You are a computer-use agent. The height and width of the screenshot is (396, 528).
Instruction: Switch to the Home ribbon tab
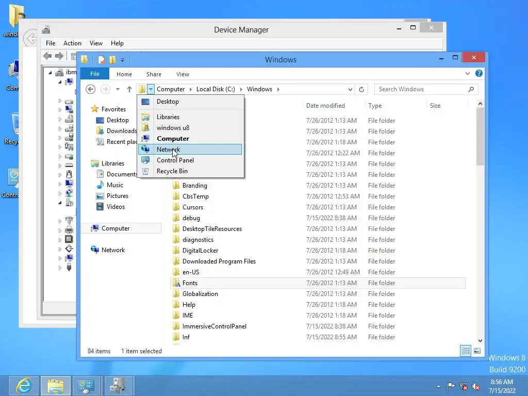click(x=124, y=74)
